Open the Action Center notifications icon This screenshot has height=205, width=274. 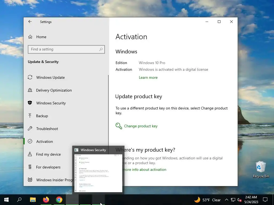point(265,200)
